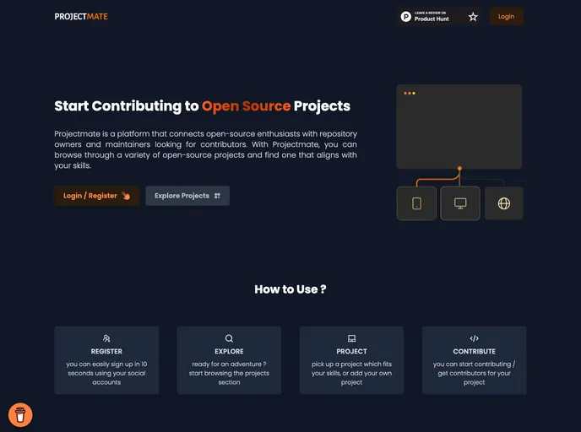Select the globe web icon tile
This screenshot has height=432, width=581.
(x=504, y=203)
